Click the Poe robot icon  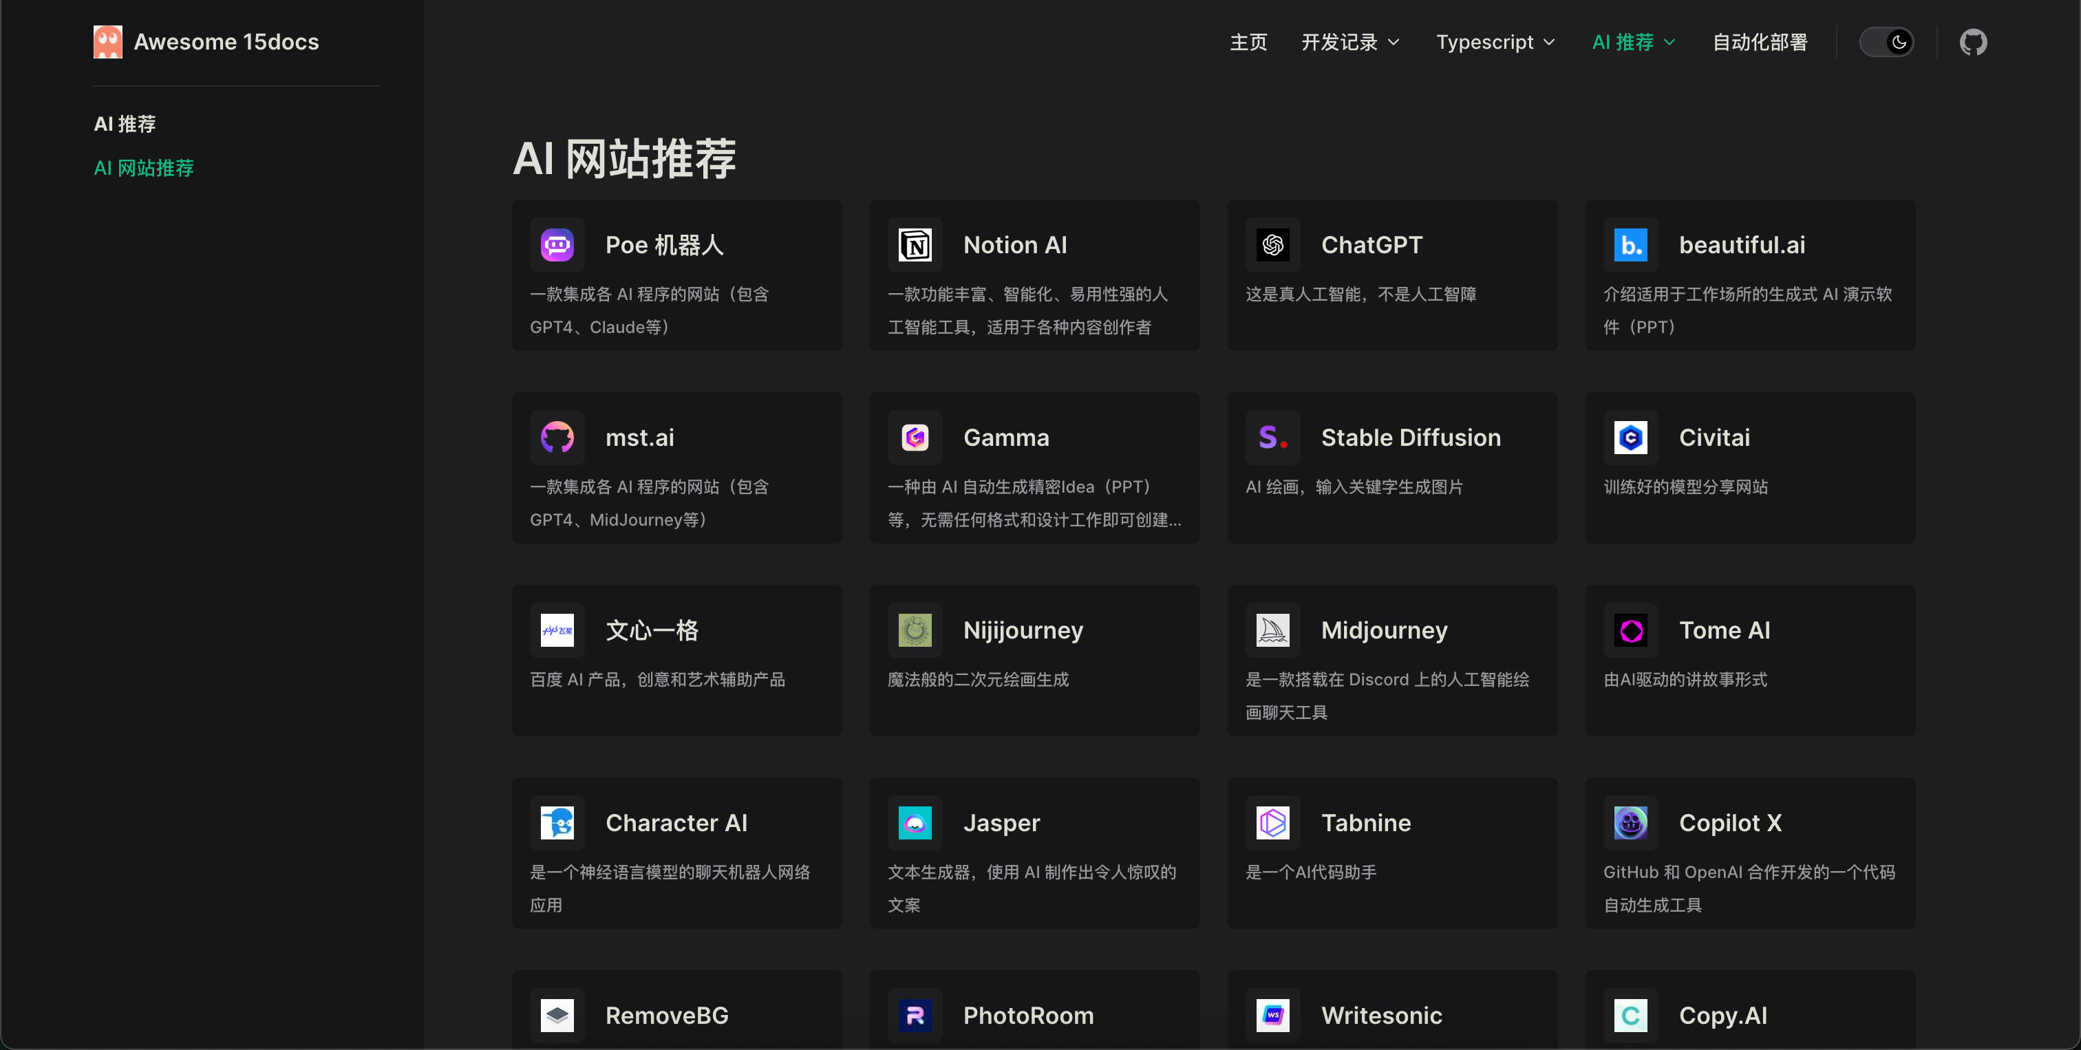pos(557,245)
